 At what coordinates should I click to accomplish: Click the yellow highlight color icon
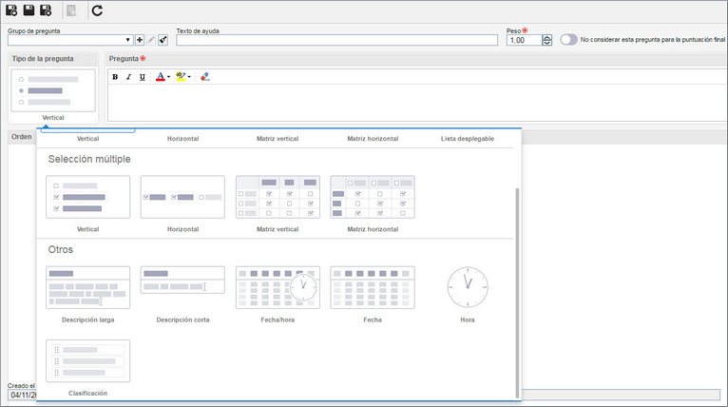click(x=181, y=77)
